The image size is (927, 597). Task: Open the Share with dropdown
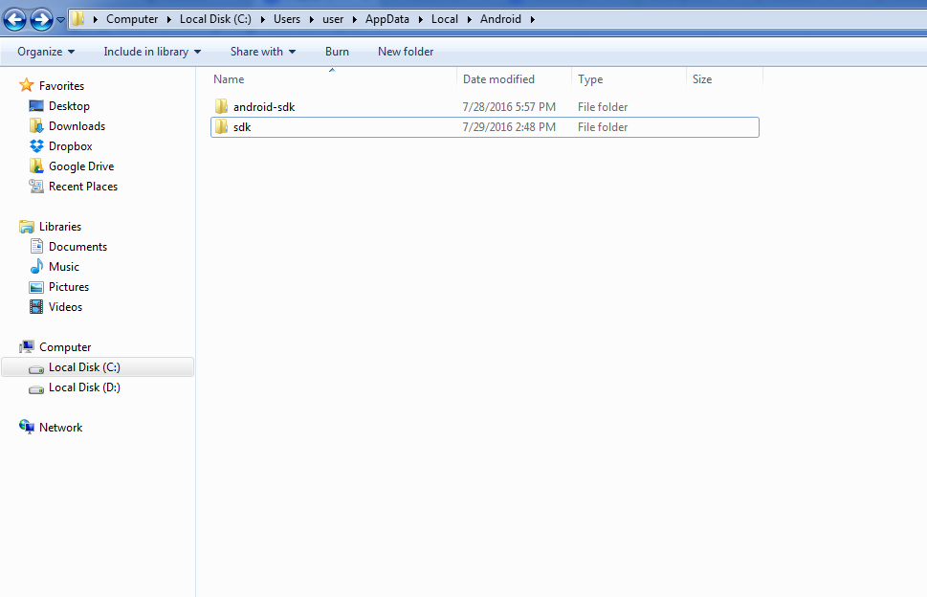(x=263, y=52)
